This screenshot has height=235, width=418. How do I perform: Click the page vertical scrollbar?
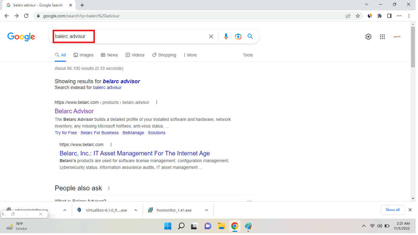point(413,47)
